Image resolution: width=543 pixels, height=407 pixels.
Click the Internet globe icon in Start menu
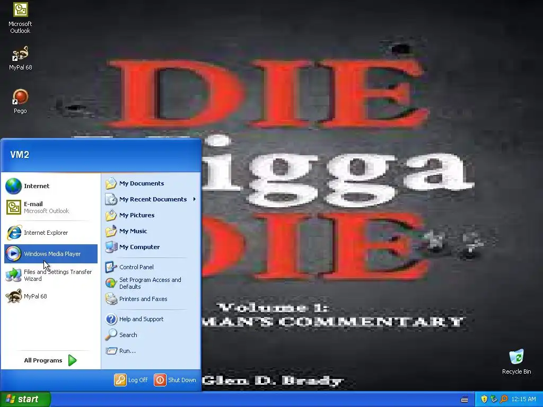point(13,186)
